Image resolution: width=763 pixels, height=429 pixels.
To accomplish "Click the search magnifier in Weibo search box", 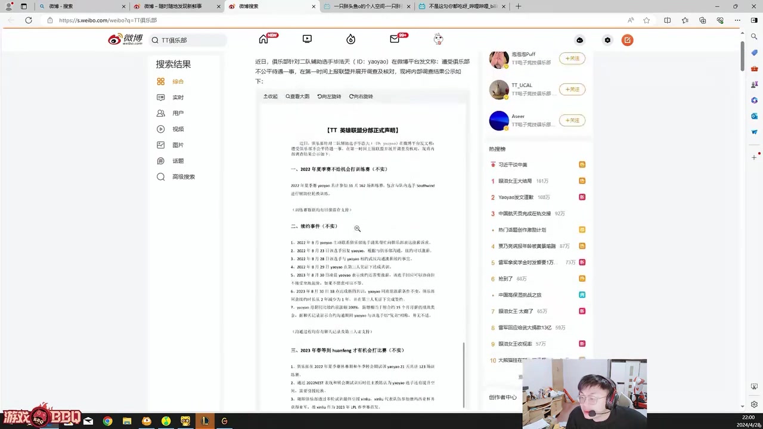I will click(x=155, y=40).
